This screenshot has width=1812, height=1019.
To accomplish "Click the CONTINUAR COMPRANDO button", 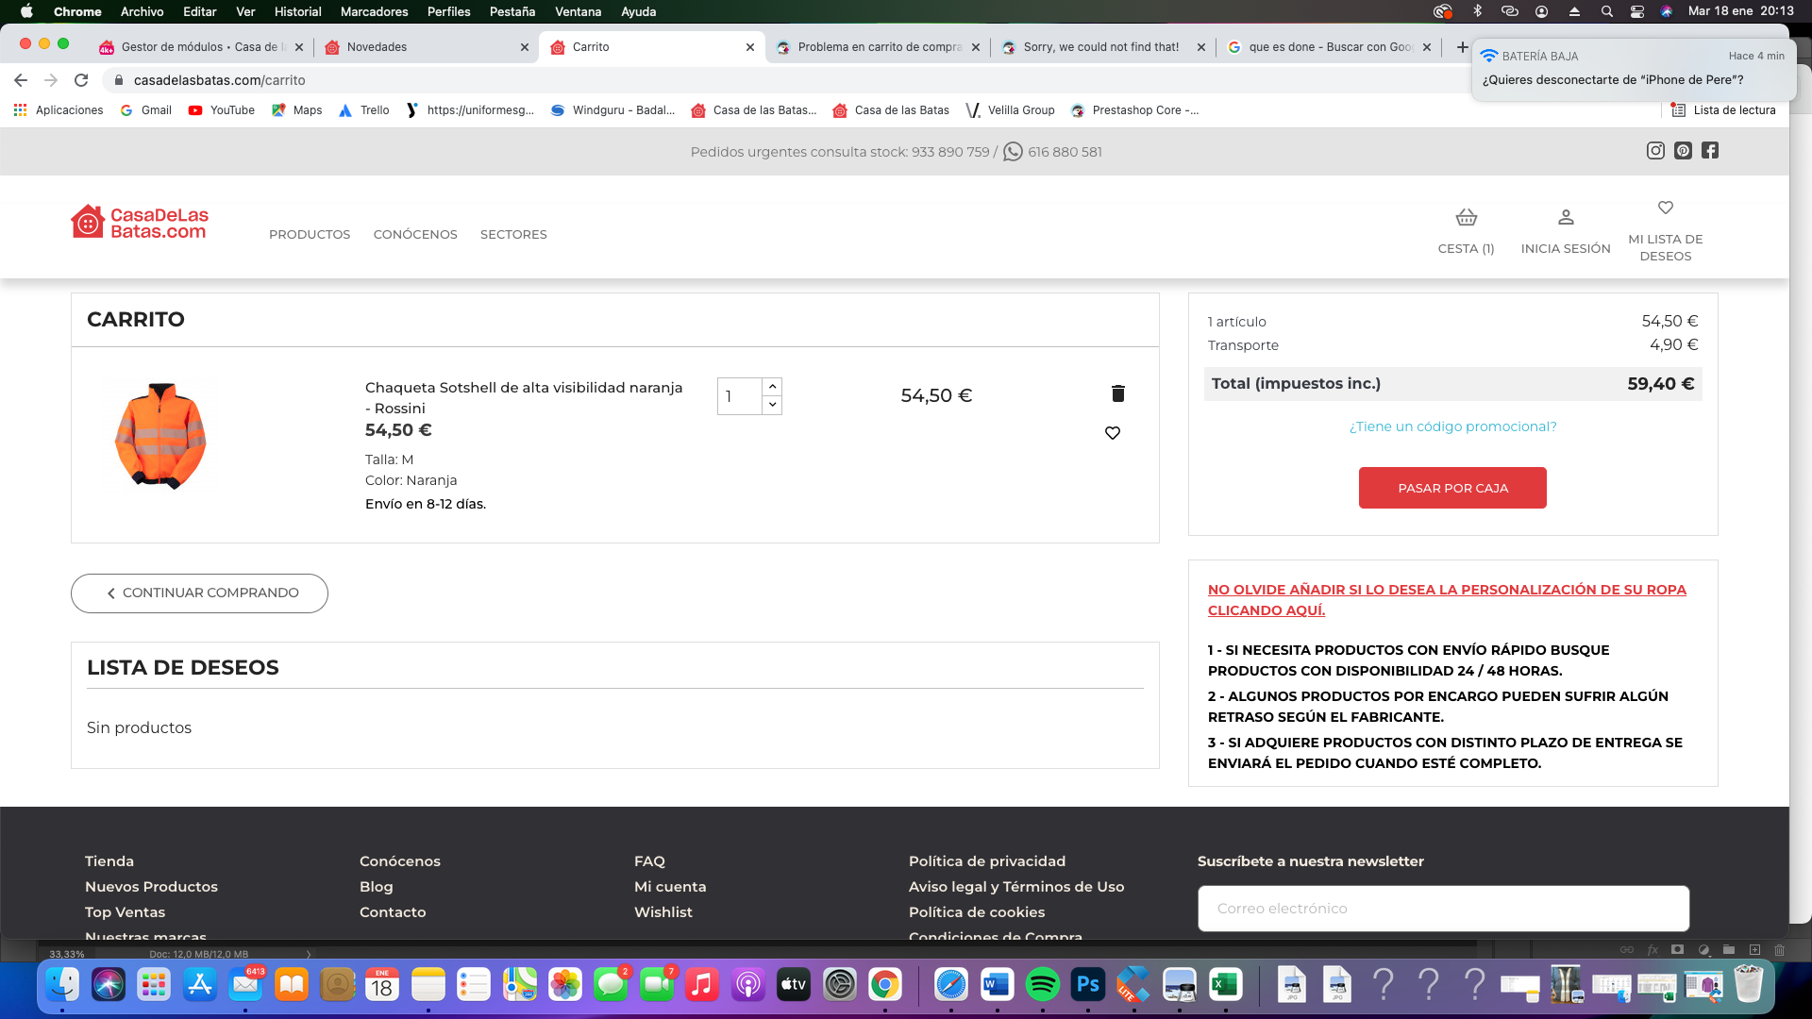I will [x=199, y=593].
